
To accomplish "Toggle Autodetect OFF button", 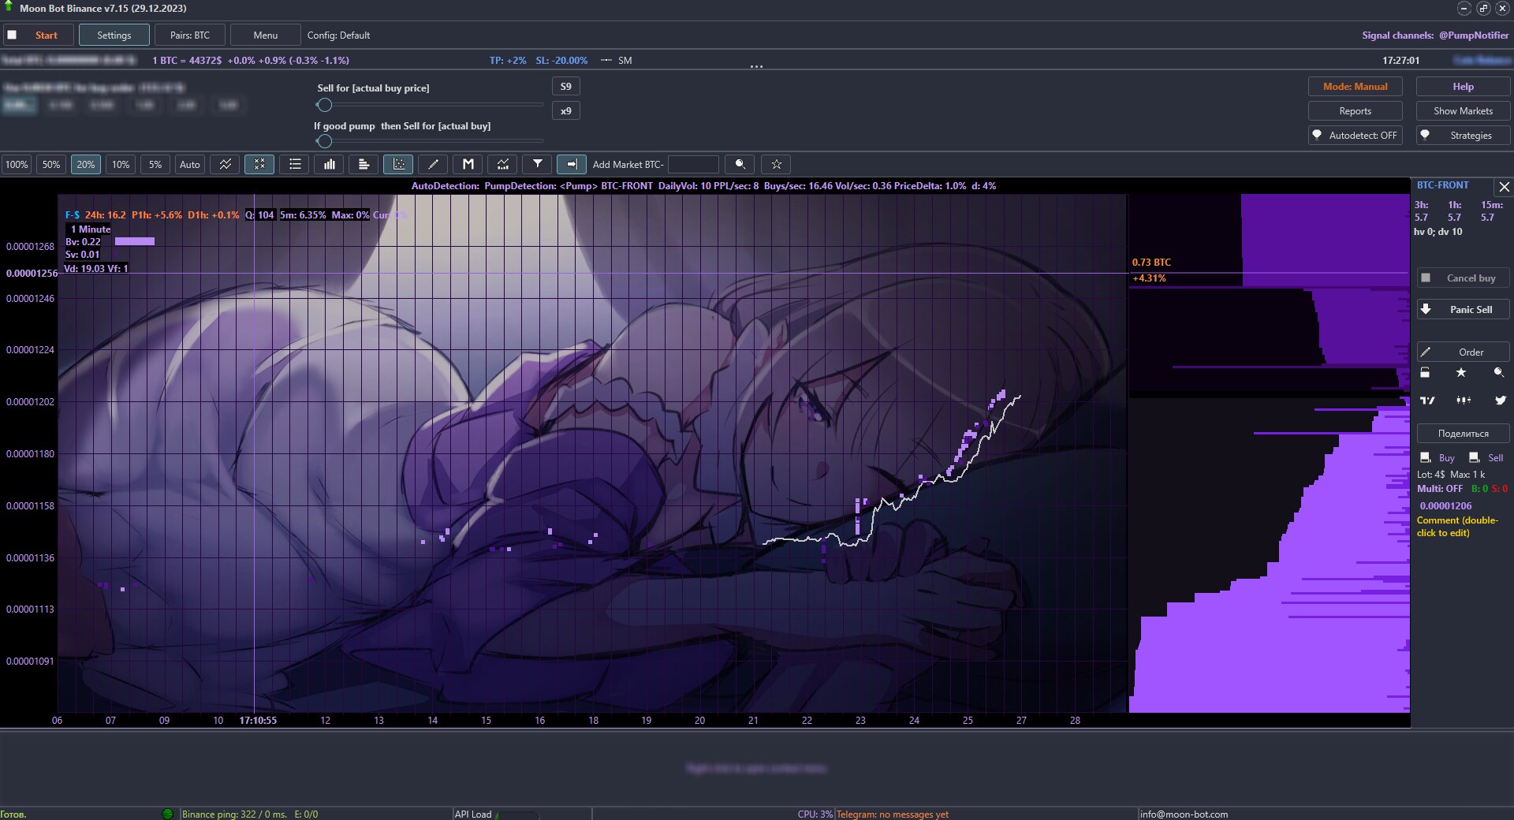I will (x=1355, y=136).
